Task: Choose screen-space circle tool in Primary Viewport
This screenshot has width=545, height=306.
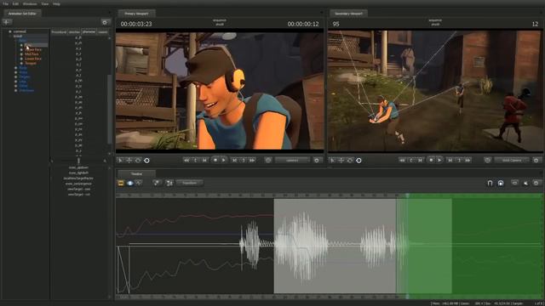Action: (x=146, y=161)
